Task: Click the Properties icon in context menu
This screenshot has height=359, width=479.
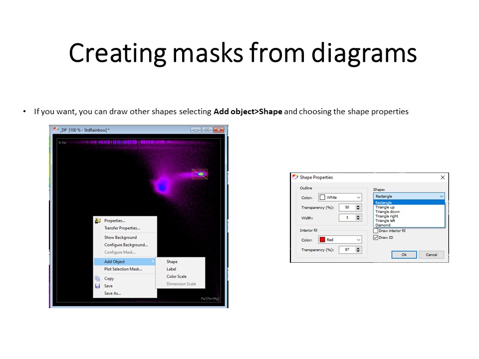Action: coord(98,221)
